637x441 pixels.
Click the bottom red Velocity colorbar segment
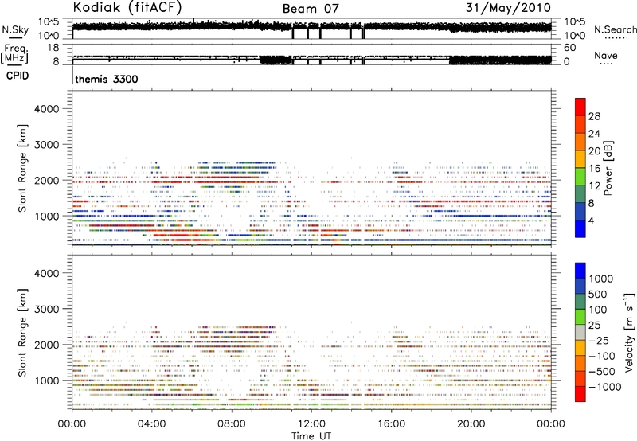tap(580, 394)
